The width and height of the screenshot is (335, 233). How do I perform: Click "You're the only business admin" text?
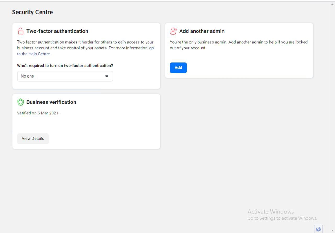coord(239,45)
